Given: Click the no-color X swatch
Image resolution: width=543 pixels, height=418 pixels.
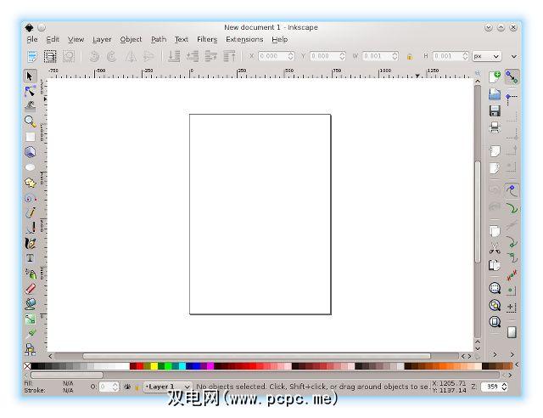Looking at the screenshot, I should pos(27,366).
